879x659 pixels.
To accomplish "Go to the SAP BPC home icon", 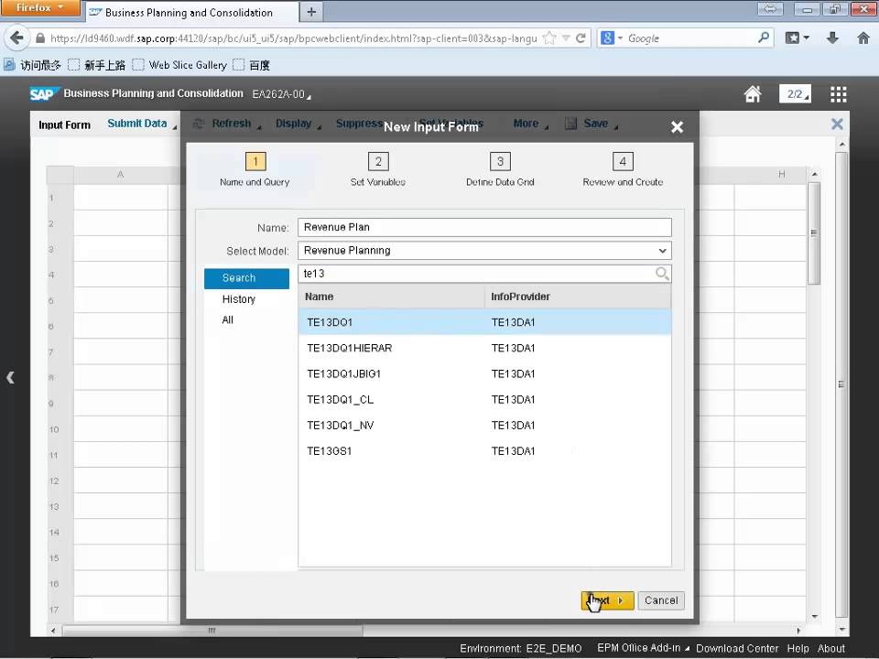I will click(x=753, y=94).
